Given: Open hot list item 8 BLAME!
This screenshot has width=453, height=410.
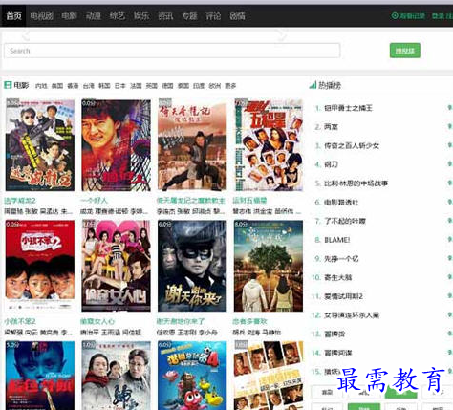Looking at the screenshot, I should click(x=337, y=240).
